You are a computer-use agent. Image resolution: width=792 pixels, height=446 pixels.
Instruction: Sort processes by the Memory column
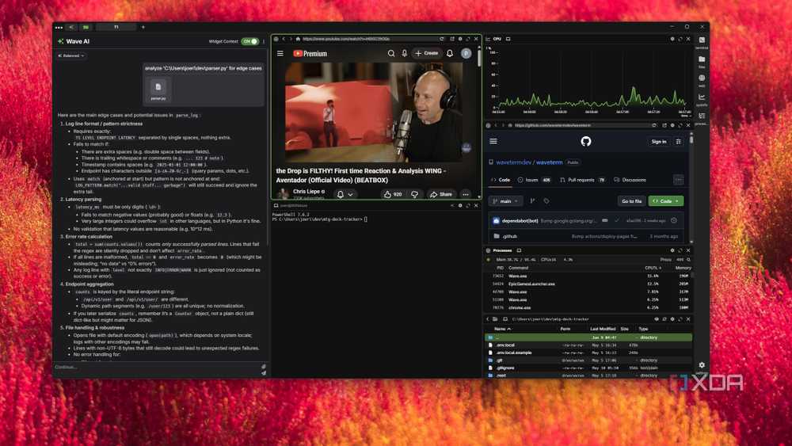click(x=683, y=268)
